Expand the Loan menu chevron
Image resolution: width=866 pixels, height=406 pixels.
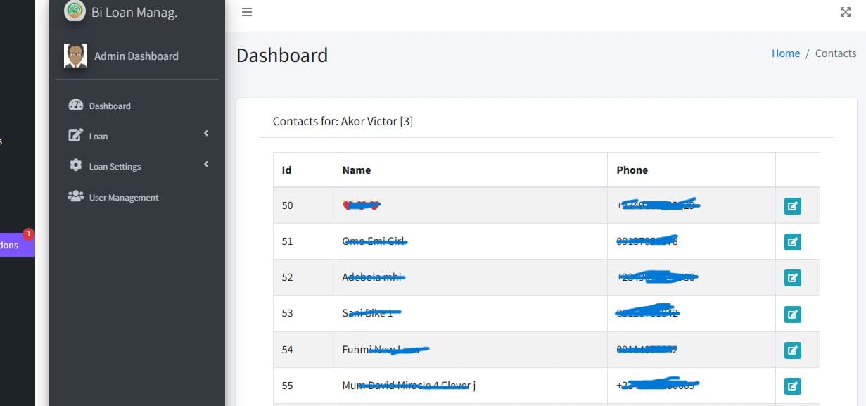[x=206, y=134]
